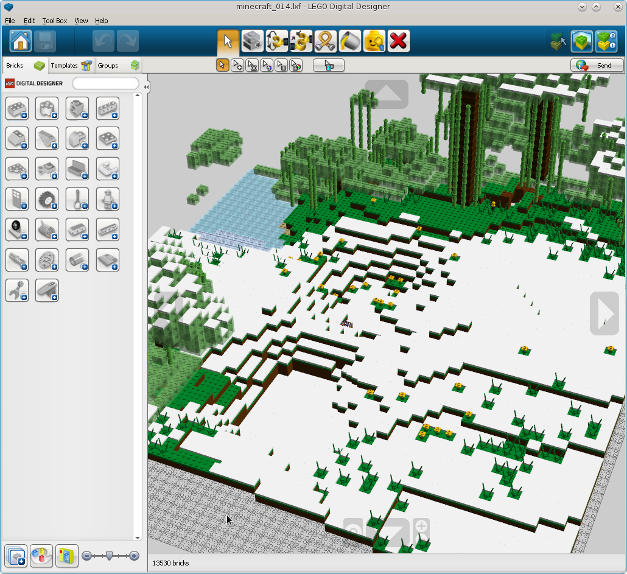Open the road plate category
The image size is (627, 574).
(108, 260)
